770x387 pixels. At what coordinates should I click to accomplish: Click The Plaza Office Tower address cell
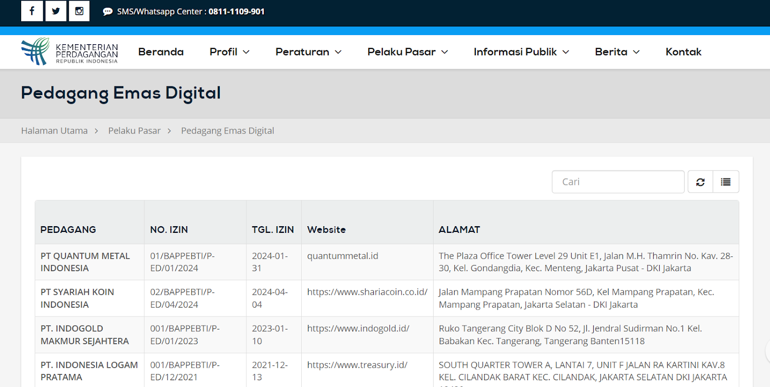click(x=586, y=262)
